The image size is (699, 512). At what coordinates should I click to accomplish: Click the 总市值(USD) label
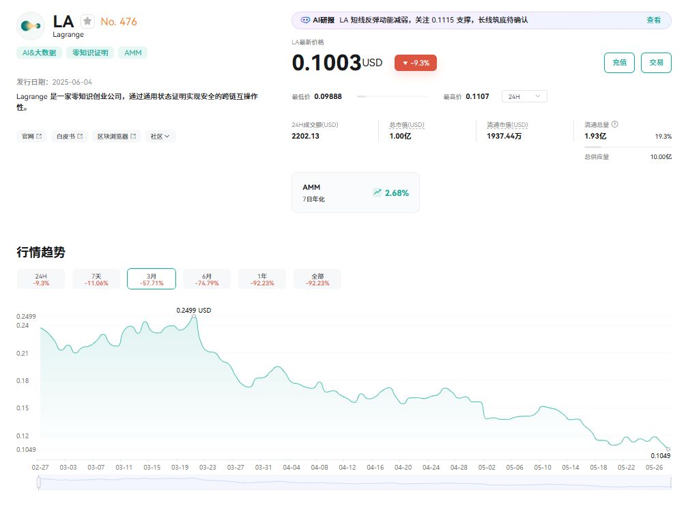[407, 125]
